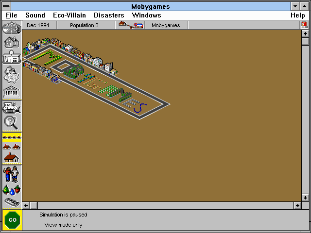
Task: Click the horizontal scrollbar left arrow
Action: click(26, 205)
